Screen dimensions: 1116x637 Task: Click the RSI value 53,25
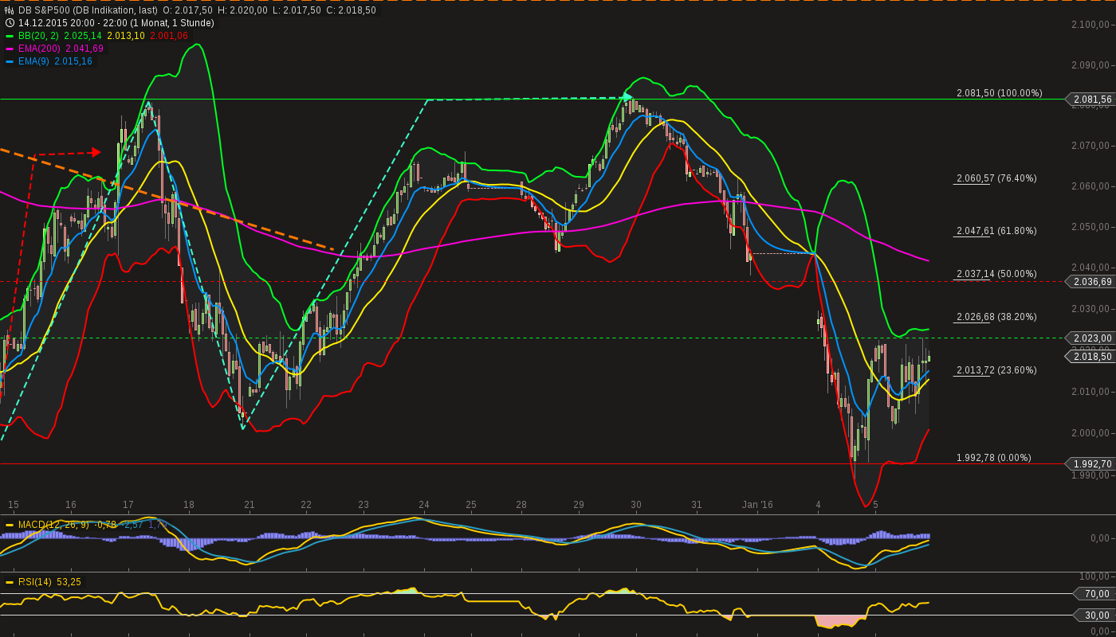(x=69, y=582)
